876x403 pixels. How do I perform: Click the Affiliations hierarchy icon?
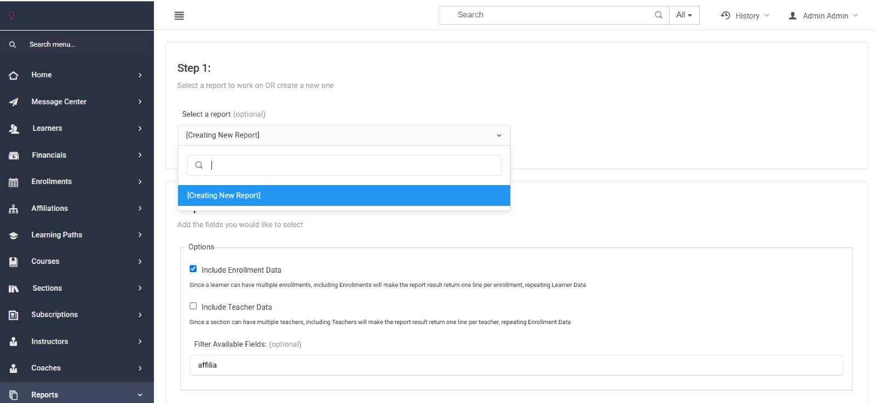click(x=14, y=209)
